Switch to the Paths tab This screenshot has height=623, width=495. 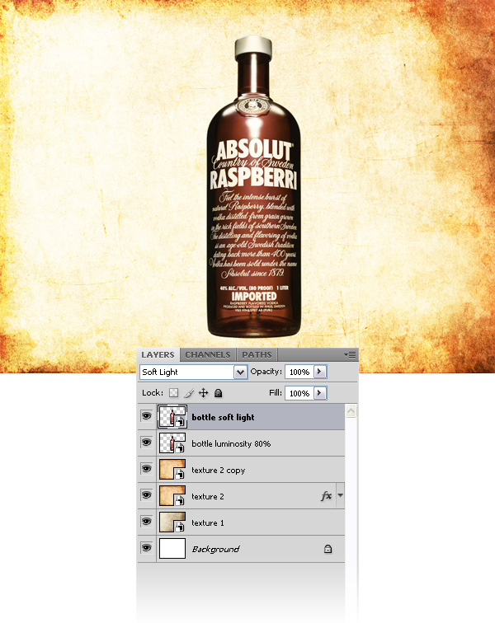257,355
